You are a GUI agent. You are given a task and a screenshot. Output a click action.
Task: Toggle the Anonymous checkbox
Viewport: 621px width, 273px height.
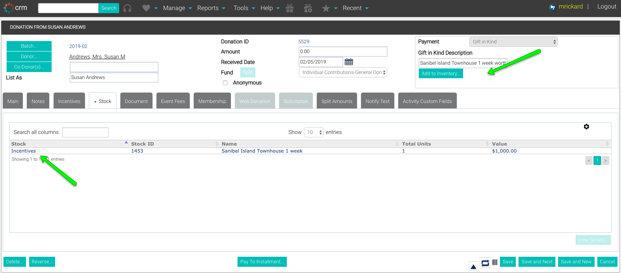point(225,83)
